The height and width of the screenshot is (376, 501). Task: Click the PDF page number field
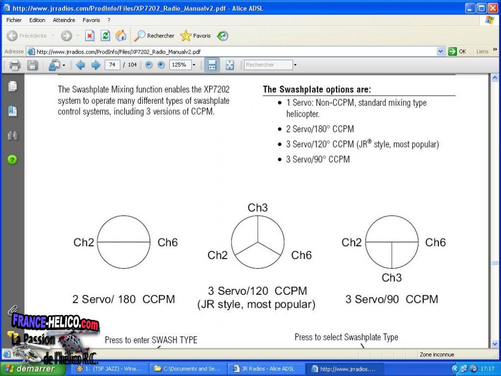pyautogui.click(x=113, y=65)
